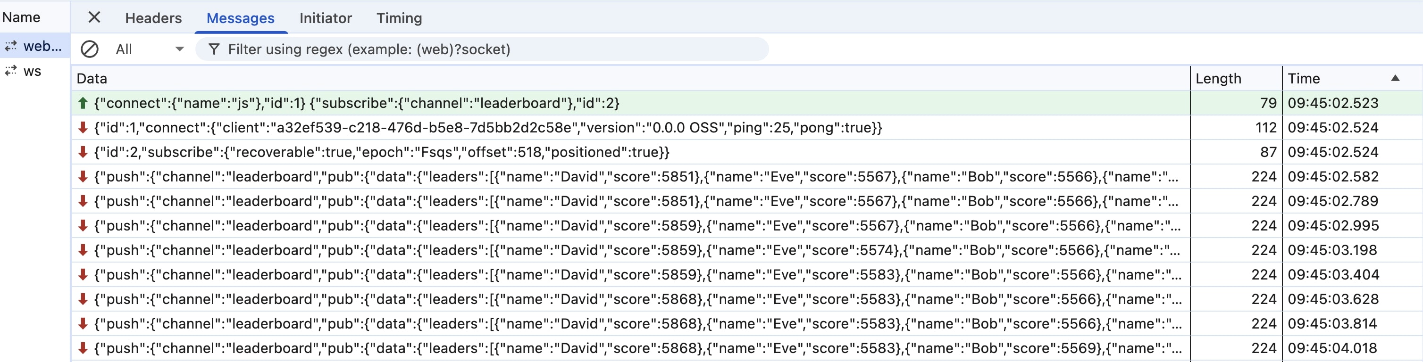The image size is (1423, 362).
Task: Sort by the Length column header
Action: click(x=1236, y=78)
